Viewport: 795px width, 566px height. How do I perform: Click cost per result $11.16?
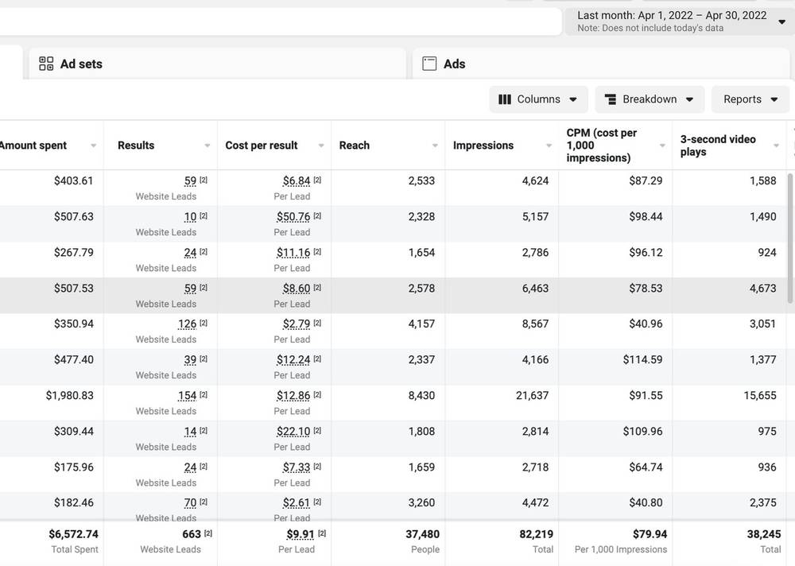coord(293,253)
